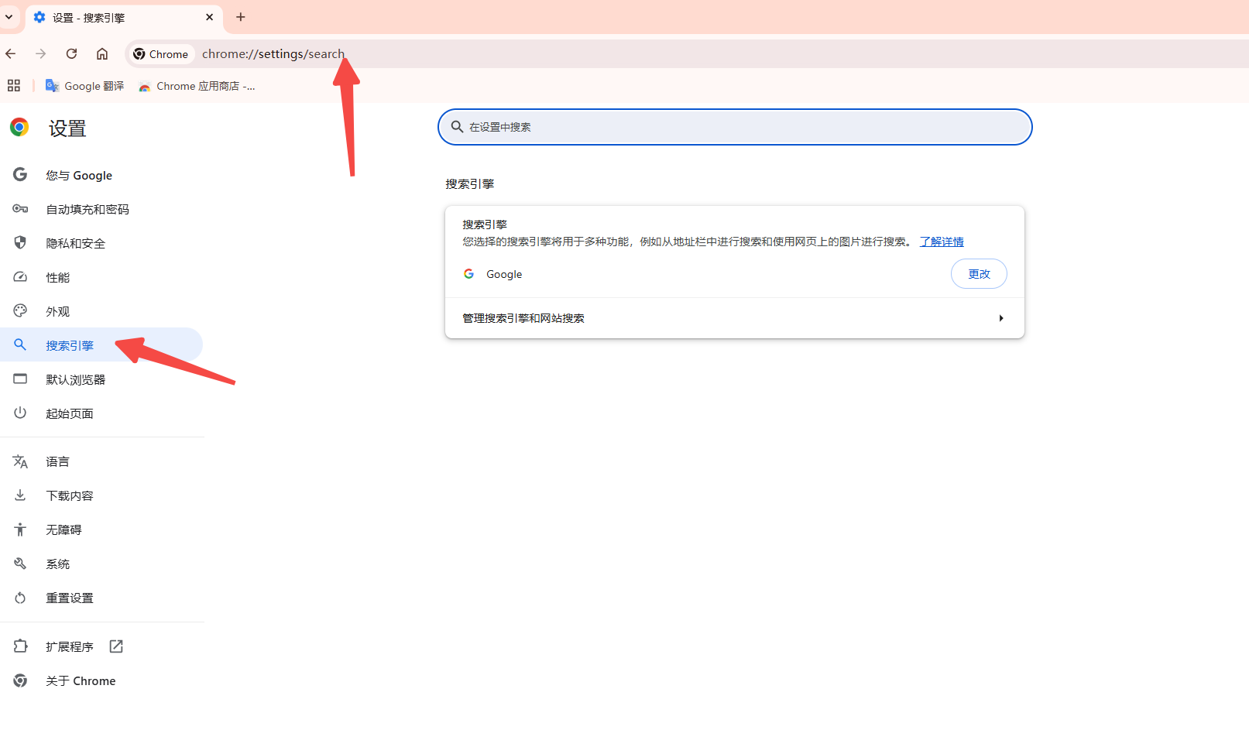Viewport: 1249px width, 730px height.
Task: Open the tab search dropdown arrow
Action: [x=9, y=17]
